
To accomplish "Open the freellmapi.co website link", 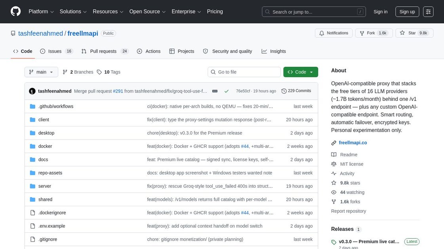I will coord(353,143).
